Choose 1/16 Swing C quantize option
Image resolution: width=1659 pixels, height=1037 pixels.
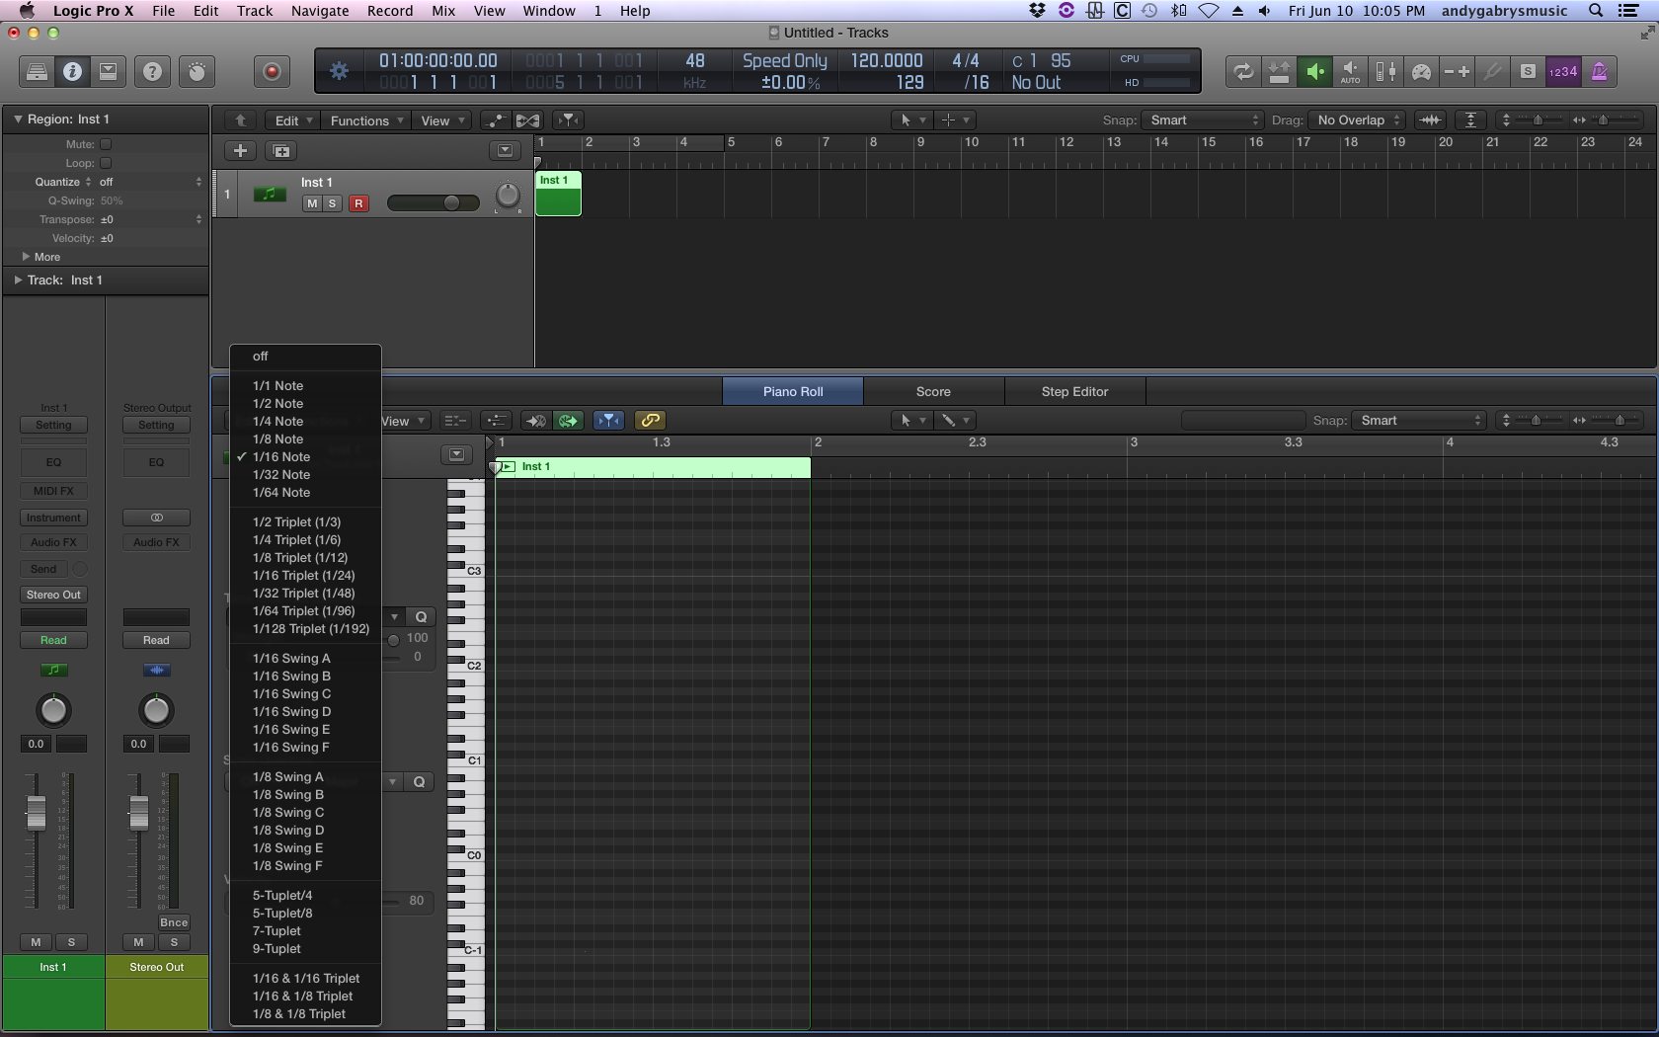(x=291, y=694)
